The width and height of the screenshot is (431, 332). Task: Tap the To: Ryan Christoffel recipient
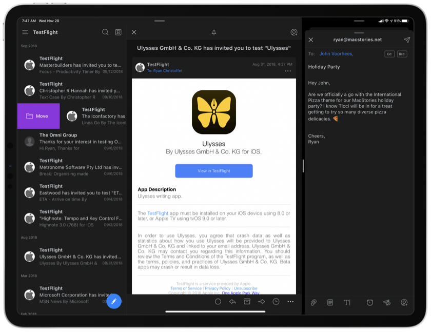(164, 71)
